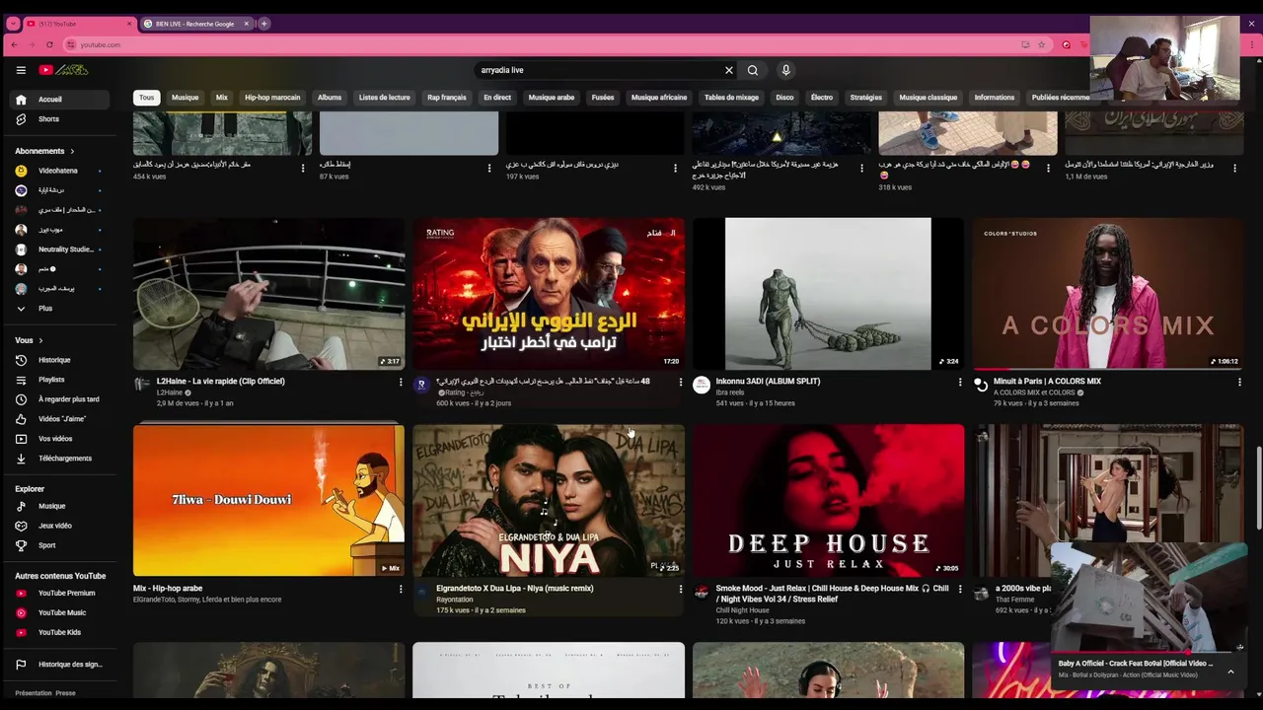Open options for L2Haine La vie rapide
1263x710 pixels.
coord(401,382)
